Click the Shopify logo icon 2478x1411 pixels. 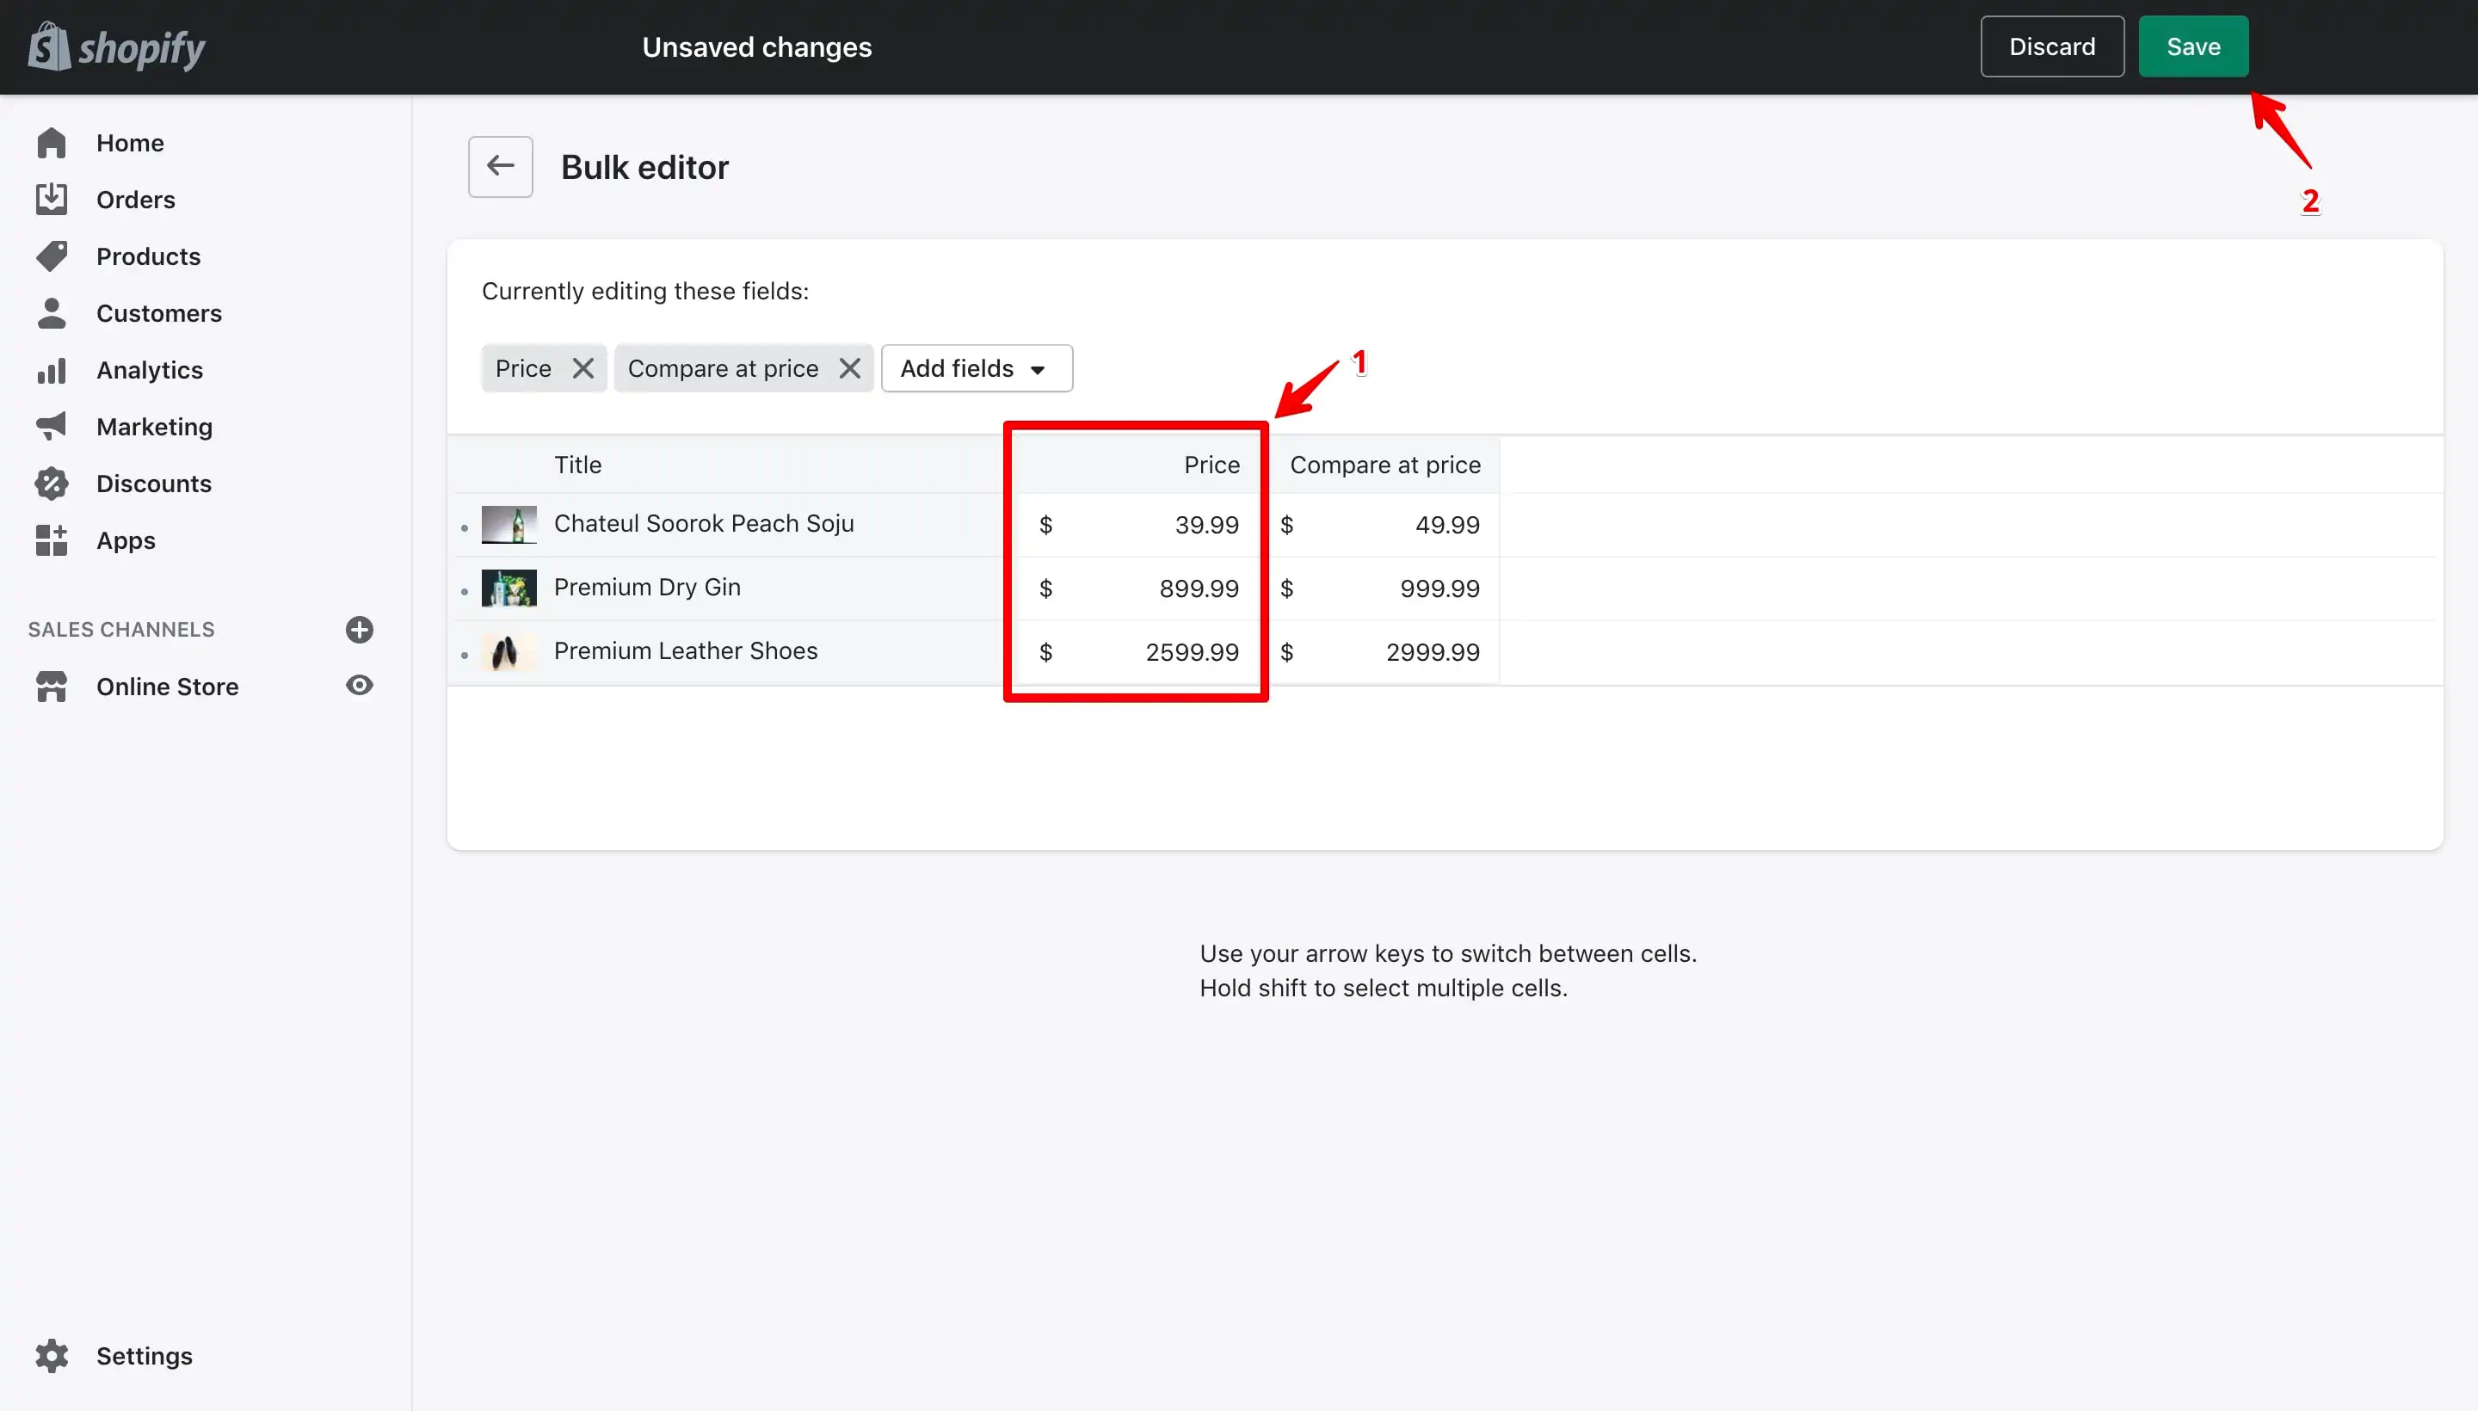49,46
